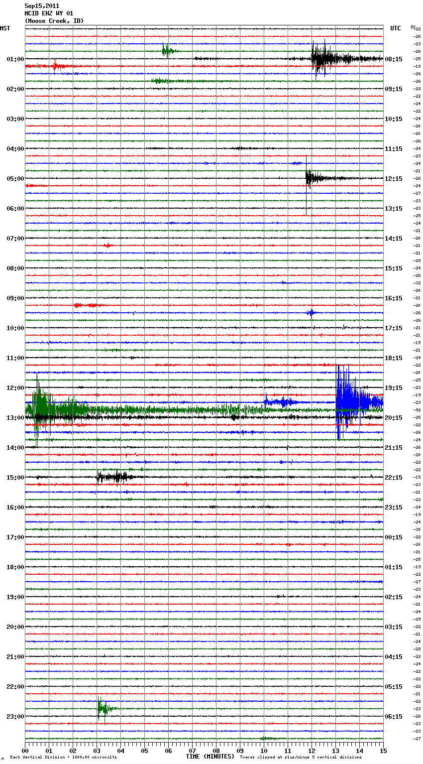Click the minute tick label 06 on bottom axis
The height and width of the screenshot is (764, 423).
point(168,751)
